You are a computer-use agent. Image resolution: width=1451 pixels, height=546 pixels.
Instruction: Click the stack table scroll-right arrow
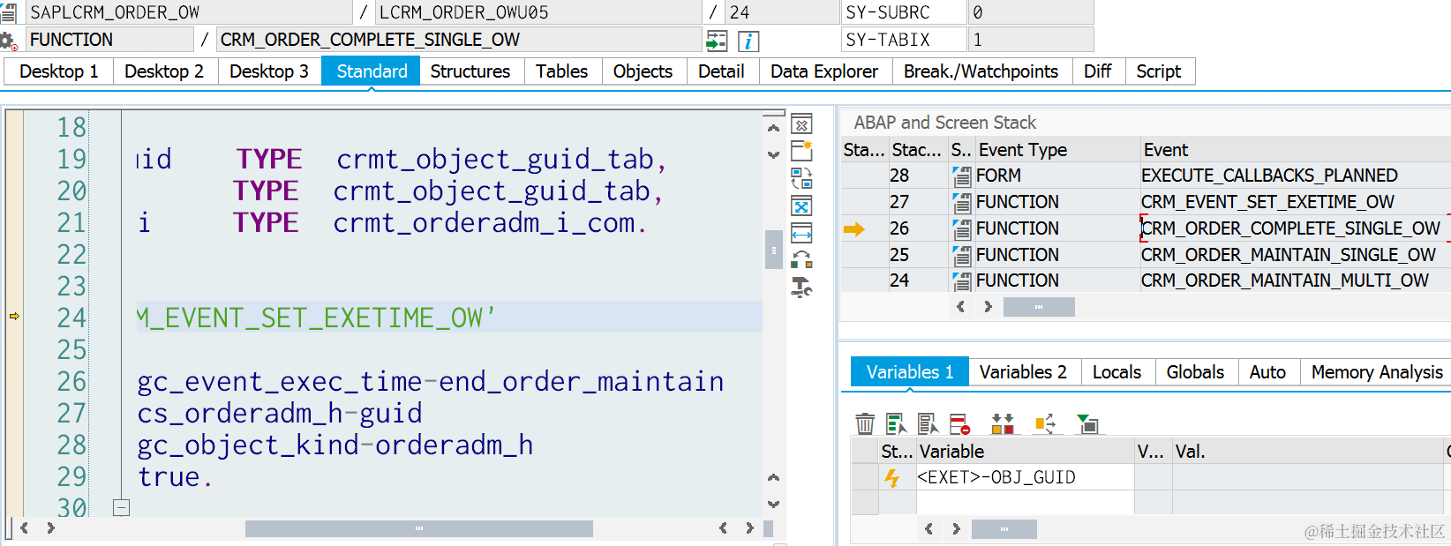pos(988,307)
